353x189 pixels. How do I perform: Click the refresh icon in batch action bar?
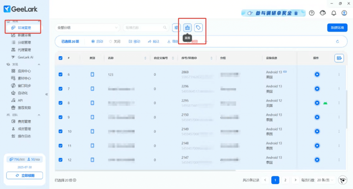(337, 42)
